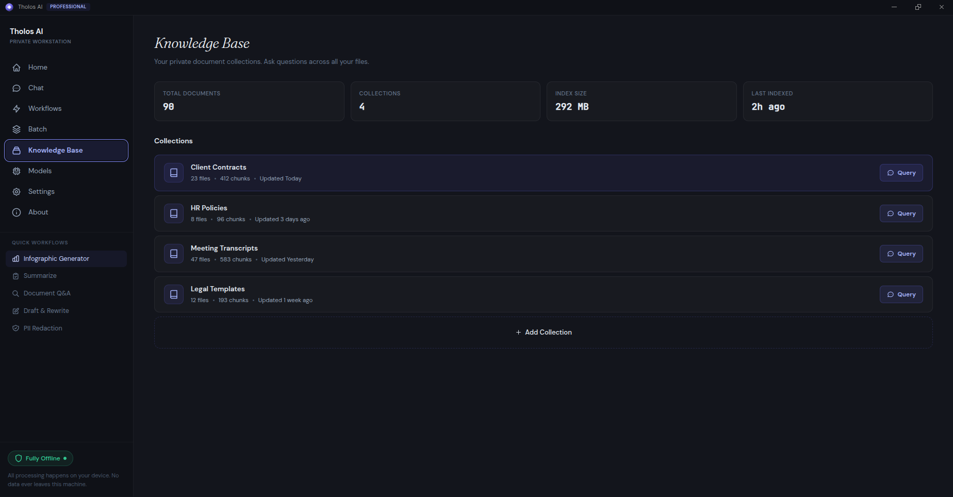Open the About page
Screen dimensions: 953x497
[66, 212]
